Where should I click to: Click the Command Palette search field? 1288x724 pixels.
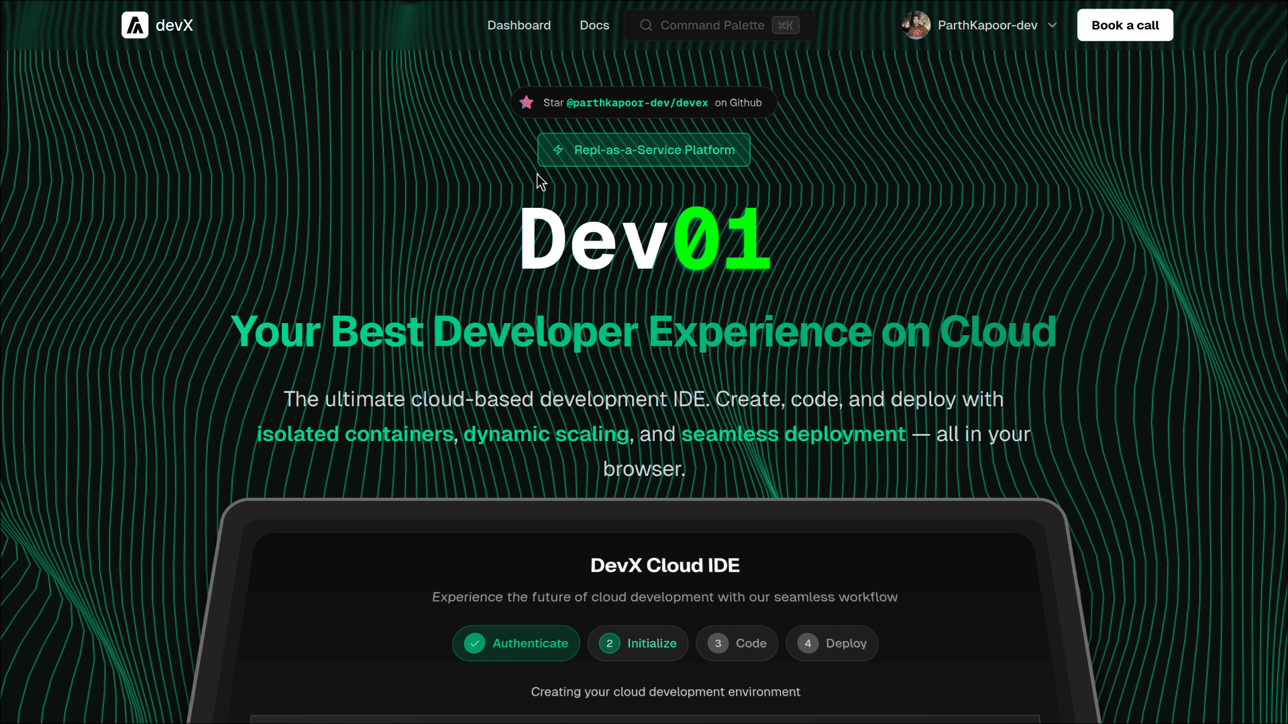point(719,25)
